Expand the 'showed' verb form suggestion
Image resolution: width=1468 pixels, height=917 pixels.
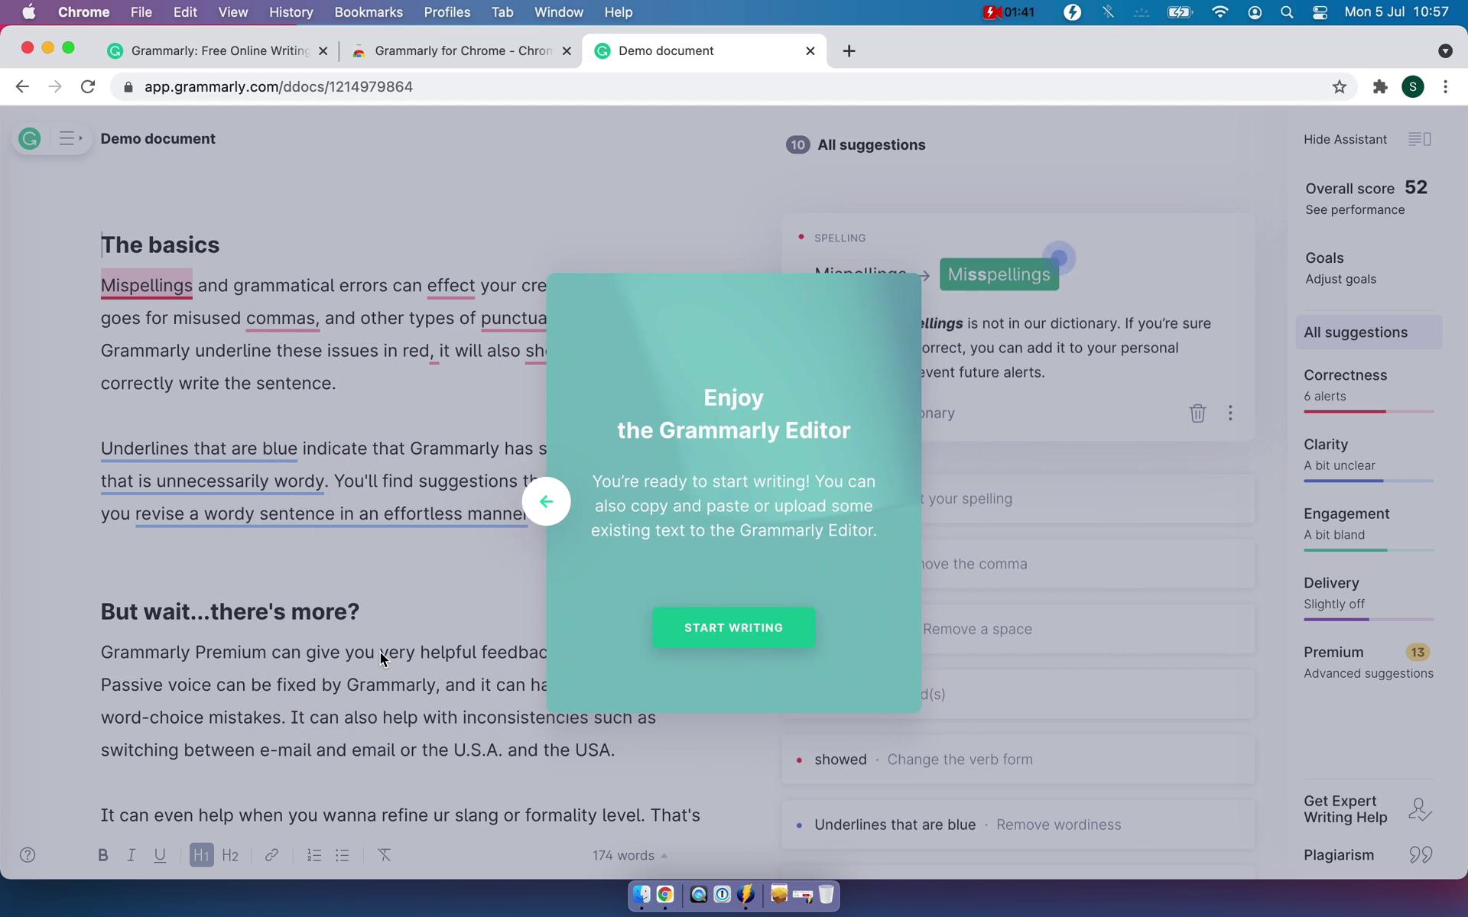click(1018, 760)
